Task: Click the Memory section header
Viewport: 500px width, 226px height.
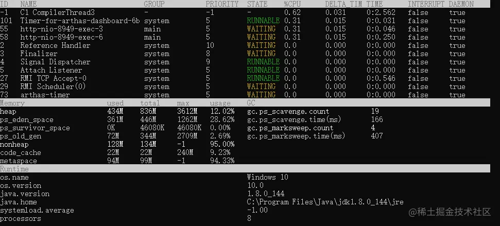Action: pos(12,103)
